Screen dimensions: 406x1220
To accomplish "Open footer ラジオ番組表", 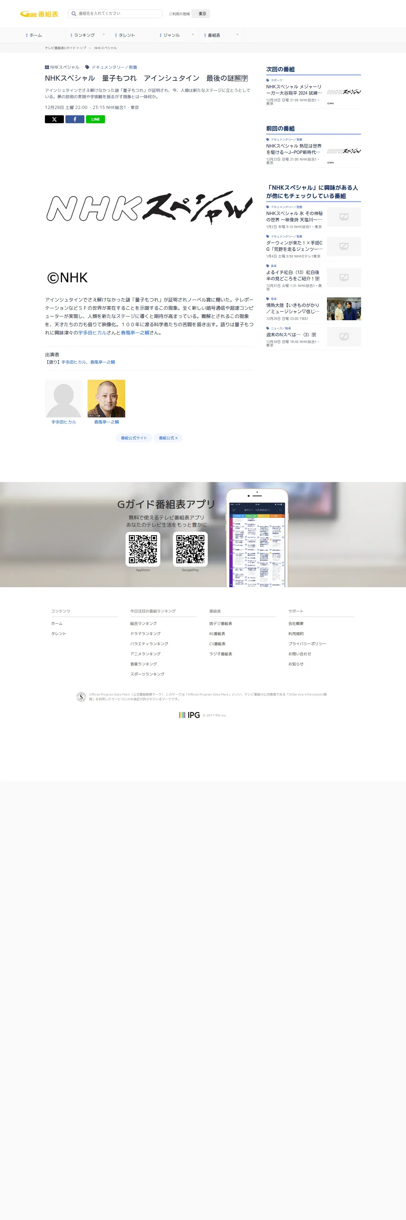I will point(221,654).
